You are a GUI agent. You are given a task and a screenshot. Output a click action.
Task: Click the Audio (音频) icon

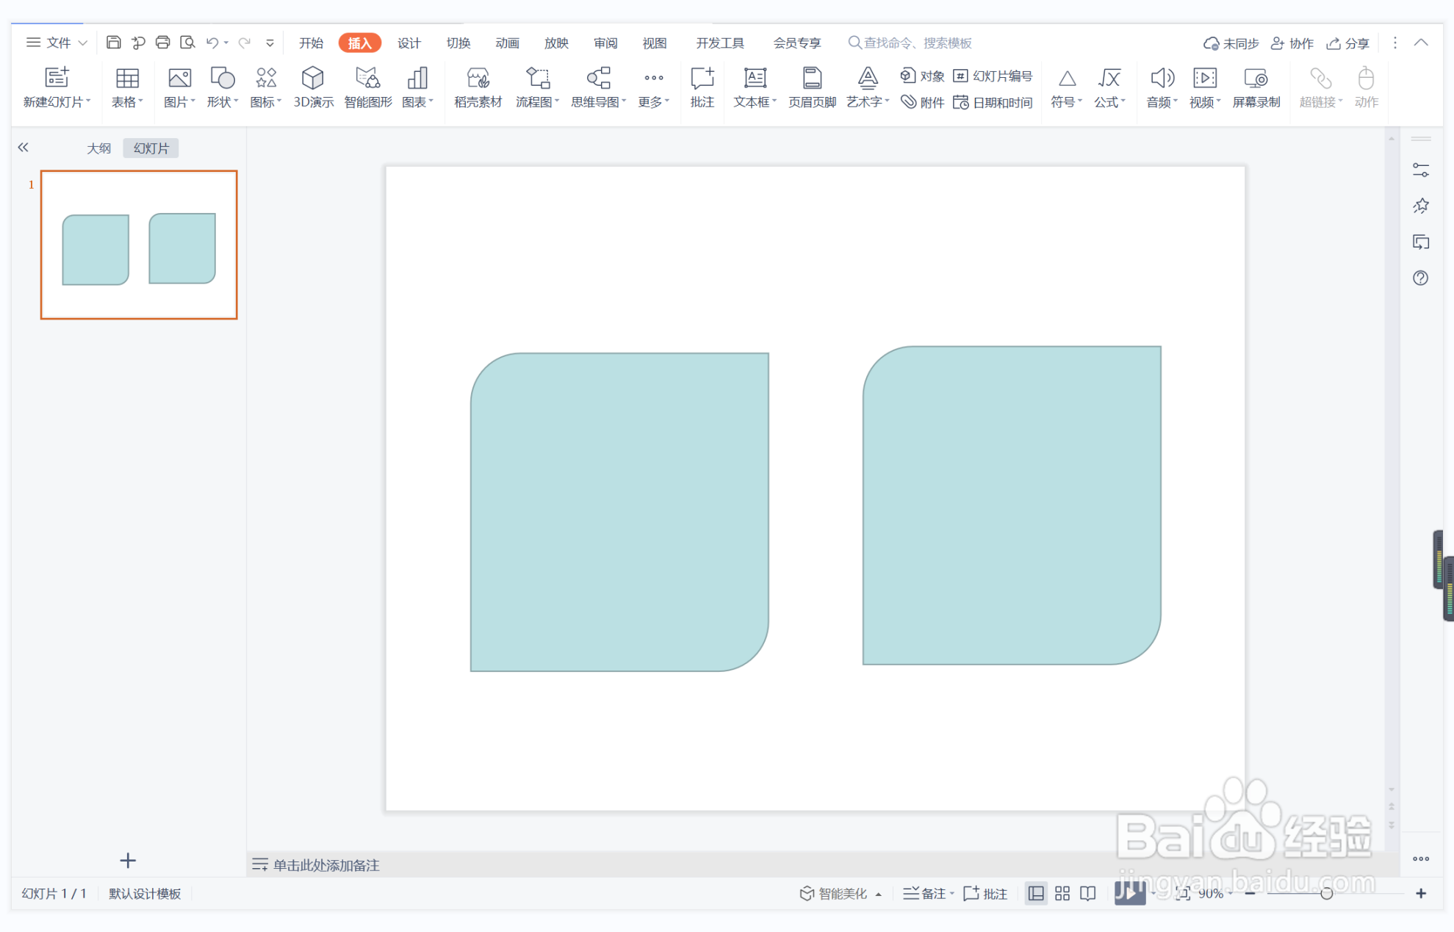pyautogui.click(x=1162, y=78)
